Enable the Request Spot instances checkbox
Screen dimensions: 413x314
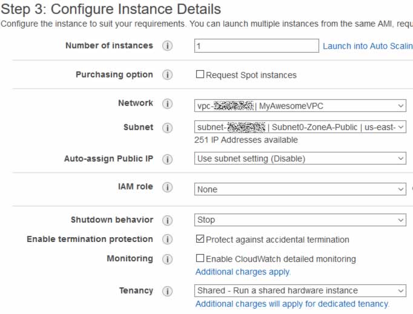[x=200, y=74]
